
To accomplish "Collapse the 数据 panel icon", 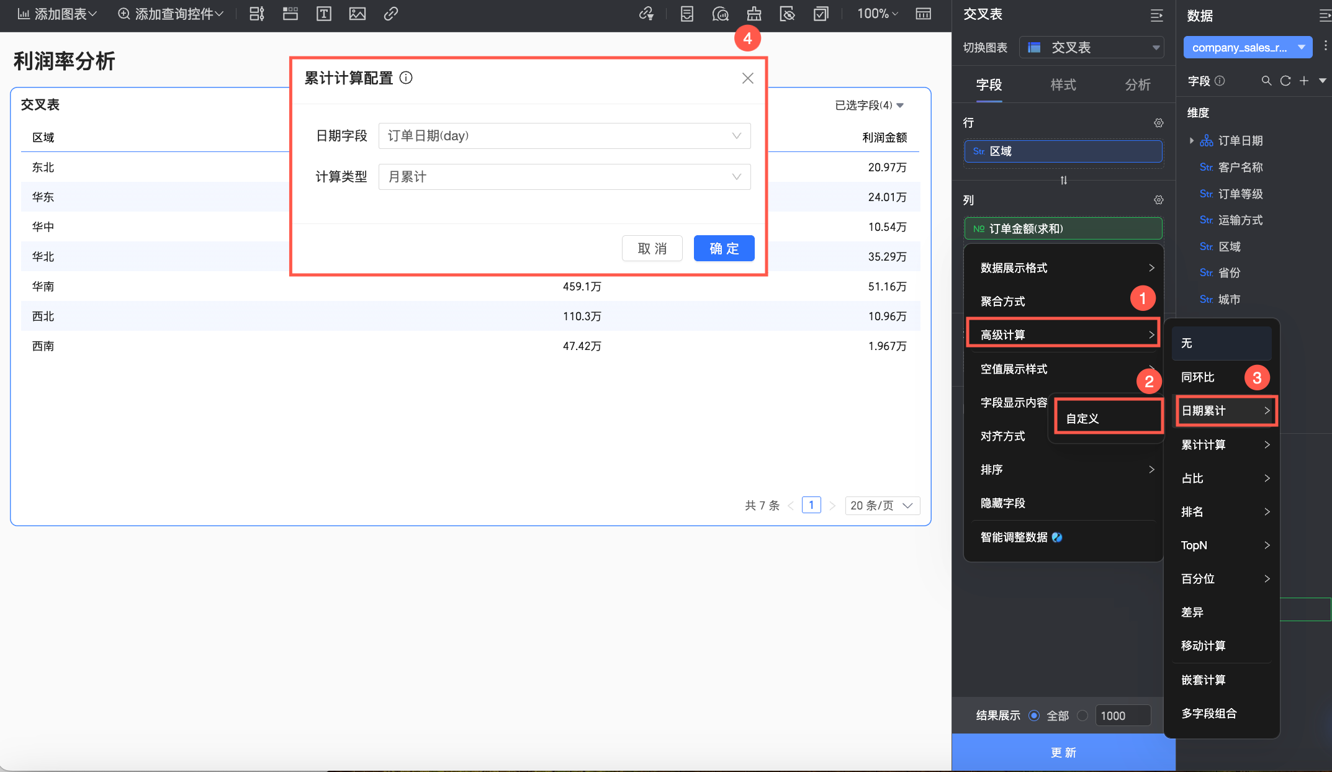I will 1325,16.
